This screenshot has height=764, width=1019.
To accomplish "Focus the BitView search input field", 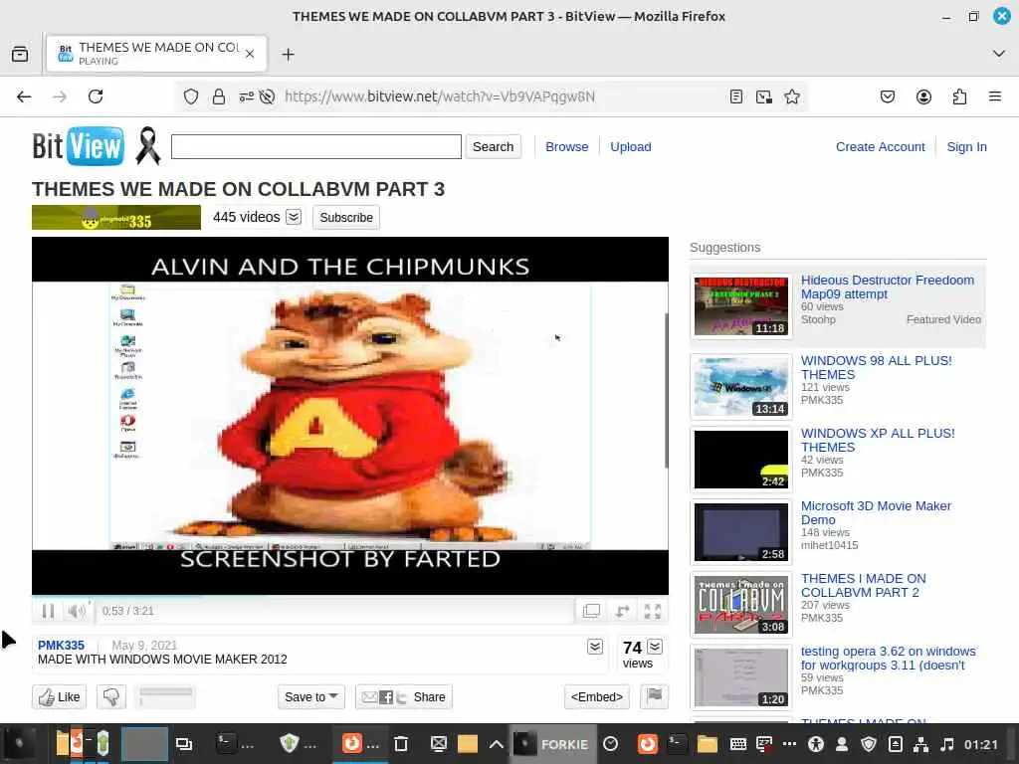I will [315, 147].
